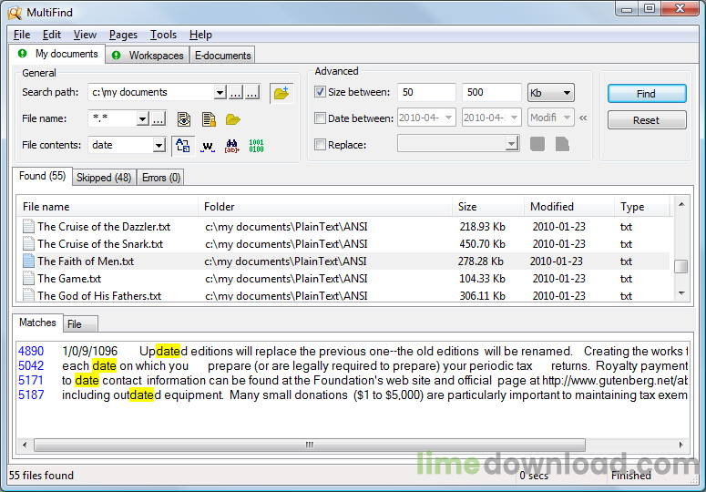Open the second date picker dropdown
The image size is (706, 492).
pos(514,118)
